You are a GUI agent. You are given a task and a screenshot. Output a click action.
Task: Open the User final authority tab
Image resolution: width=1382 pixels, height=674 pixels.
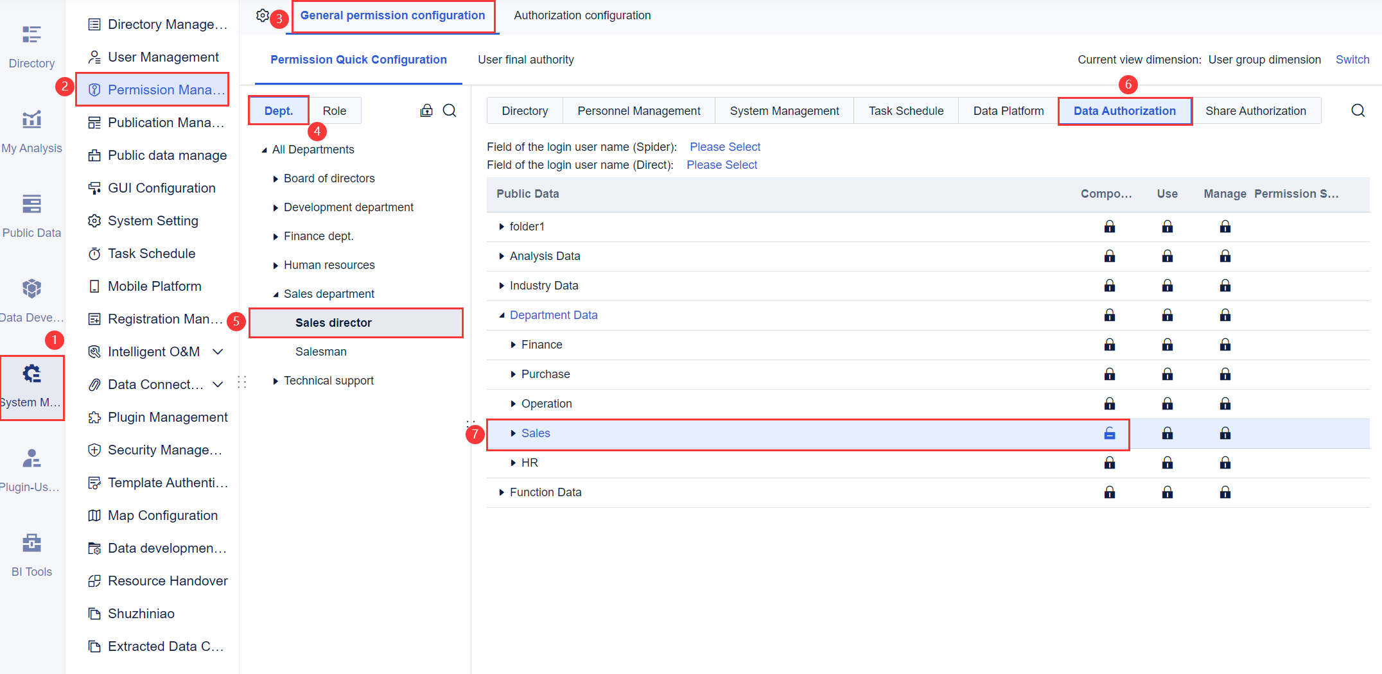tap(525, 59)
